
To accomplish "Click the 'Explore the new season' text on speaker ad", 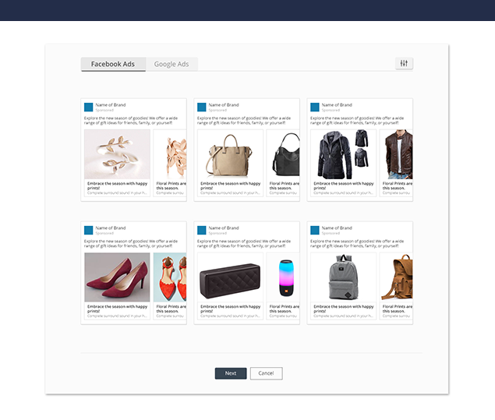I will (x=244, y=244).
